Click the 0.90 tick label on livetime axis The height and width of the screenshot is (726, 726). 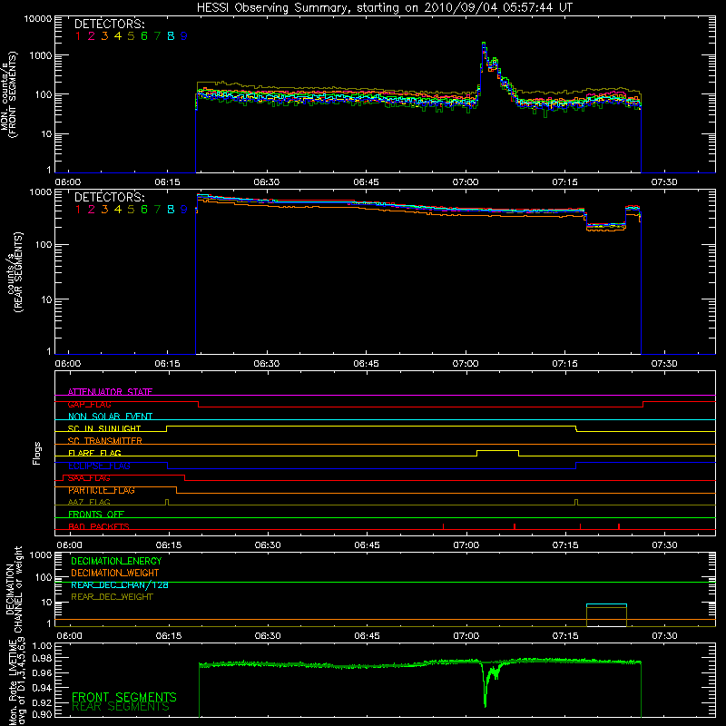42,714
